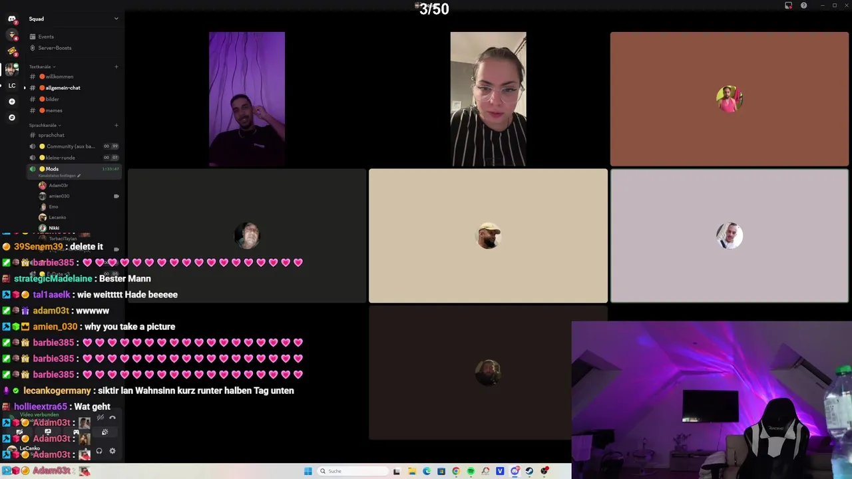Open the soundboard icon
The width and height of the screenshot is (852, 479).
105,432
